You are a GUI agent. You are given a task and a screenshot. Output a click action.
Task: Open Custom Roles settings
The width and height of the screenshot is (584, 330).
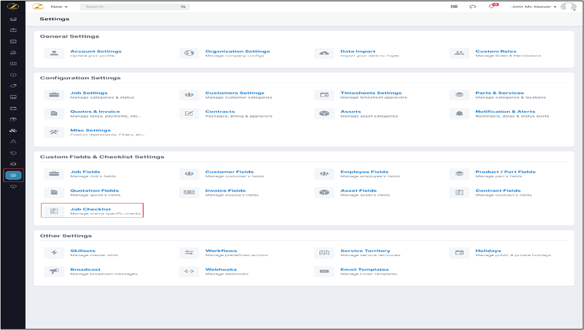click(x=496, y=51)
